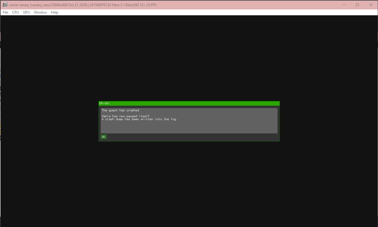378x227 pixels.
Task: Click the Uh-oh! dialog title bar
Action: click(x=189, y=103)
